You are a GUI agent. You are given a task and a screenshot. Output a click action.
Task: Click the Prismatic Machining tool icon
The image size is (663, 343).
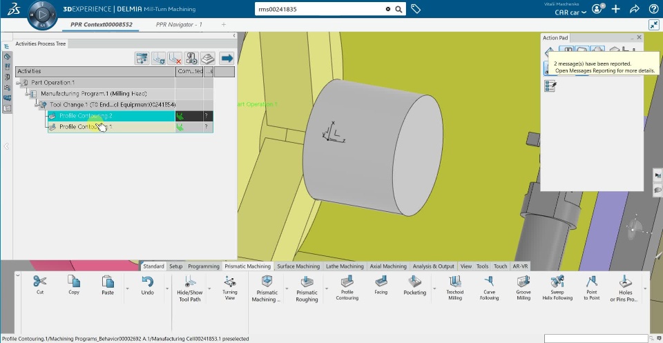tap(267, 289)
